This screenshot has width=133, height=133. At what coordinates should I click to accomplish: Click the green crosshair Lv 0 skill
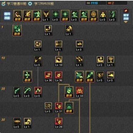pos(55,16)
